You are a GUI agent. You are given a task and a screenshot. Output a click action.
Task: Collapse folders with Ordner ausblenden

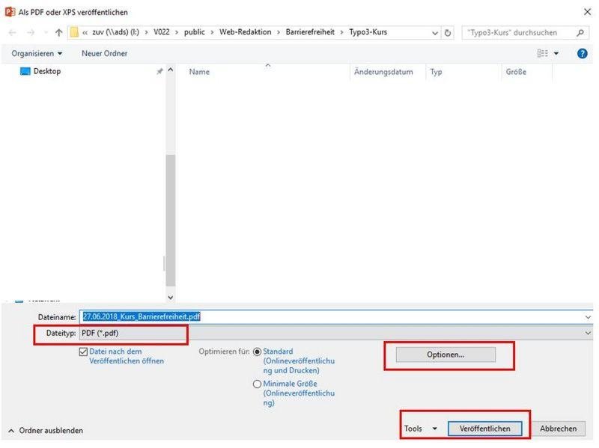tap(46, 431)
